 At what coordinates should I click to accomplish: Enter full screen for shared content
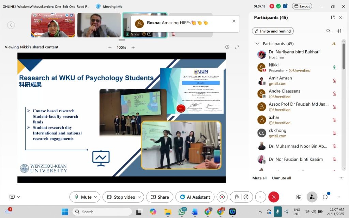237,47
